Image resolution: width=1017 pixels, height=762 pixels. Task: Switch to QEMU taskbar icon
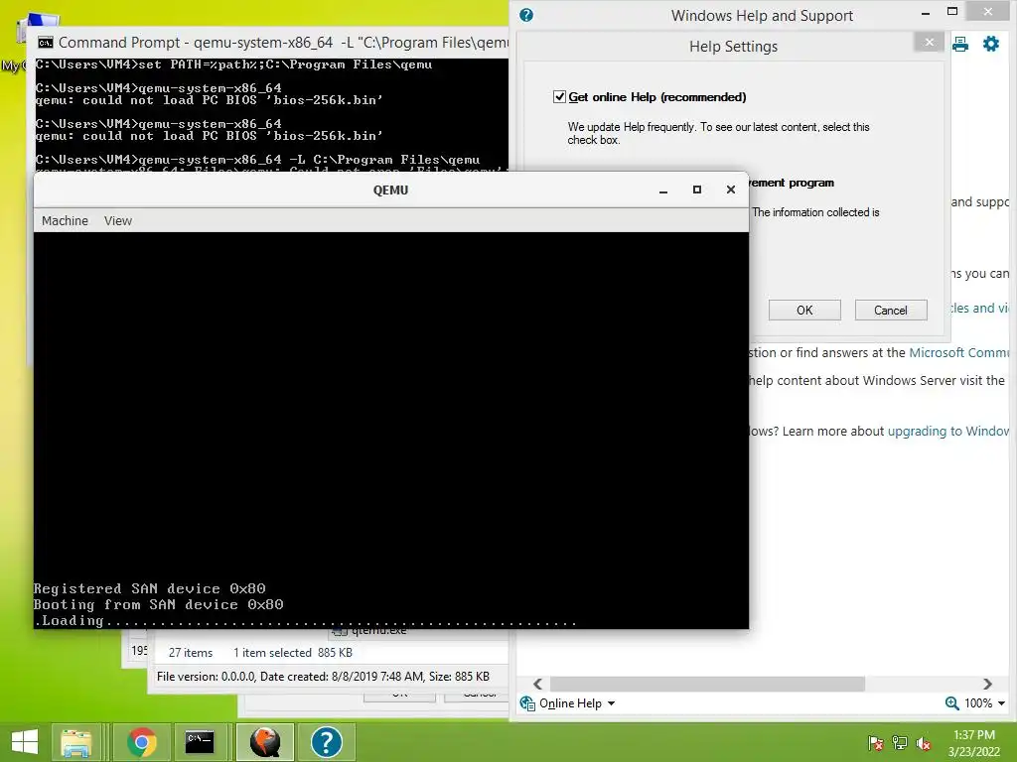pos(265,742)
